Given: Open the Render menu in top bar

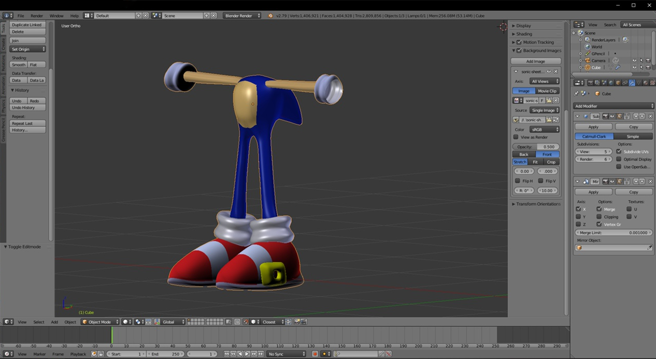Looking at the screenshot, I should 37,16.
